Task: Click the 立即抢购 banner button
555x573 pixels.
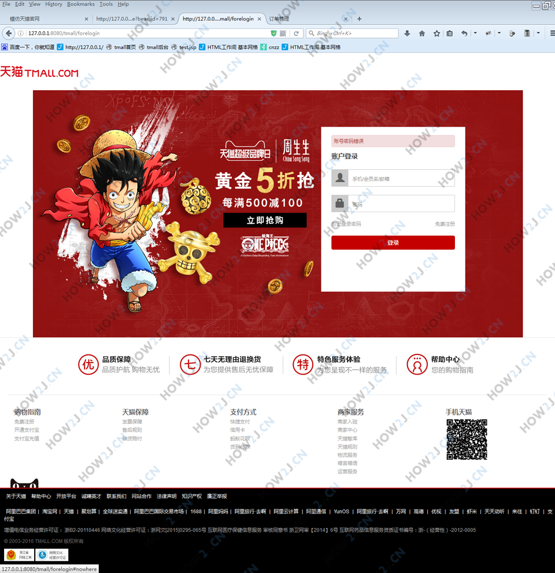Action: click(x=265, y=220)
